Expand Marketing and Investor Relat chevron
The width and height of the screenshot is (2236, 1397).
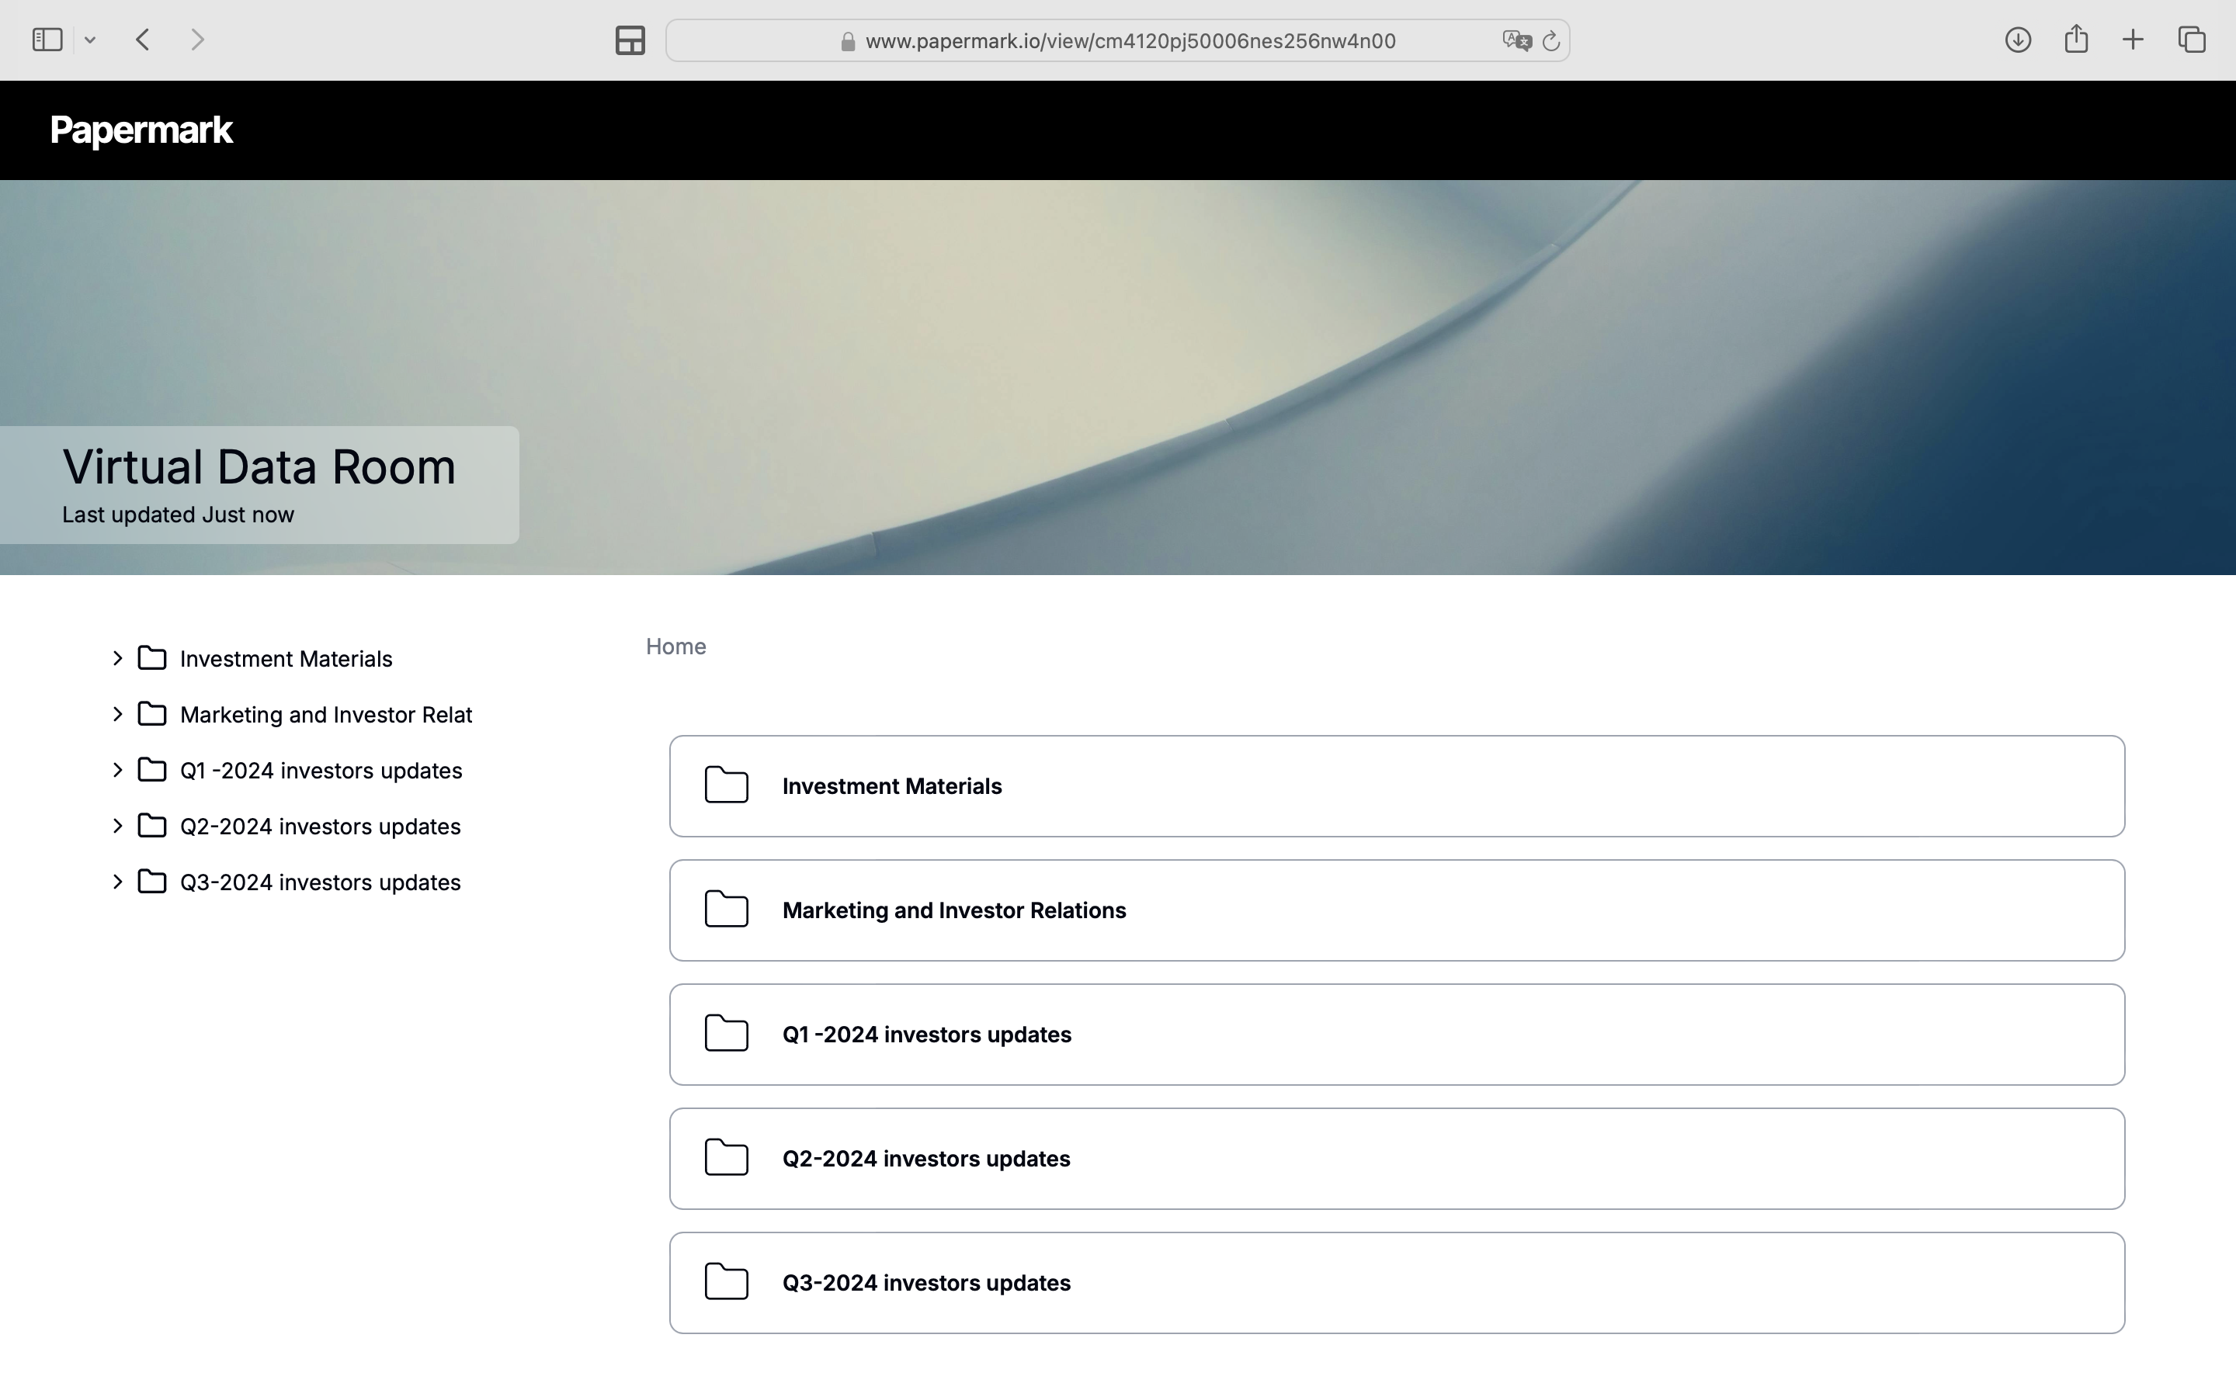(x=117, y=714)
